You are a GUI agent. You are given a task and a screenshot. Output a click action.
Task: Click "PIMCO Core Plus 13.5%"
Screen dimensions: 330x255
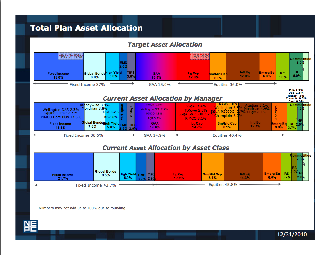tap(61, 117)
